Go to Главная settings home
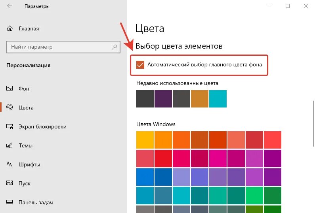The width and height of the screenshot is (315, 213). click(x=29, y=29)
